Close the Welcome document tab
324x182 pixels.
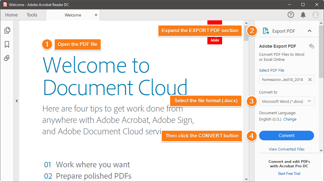(96, 15)
